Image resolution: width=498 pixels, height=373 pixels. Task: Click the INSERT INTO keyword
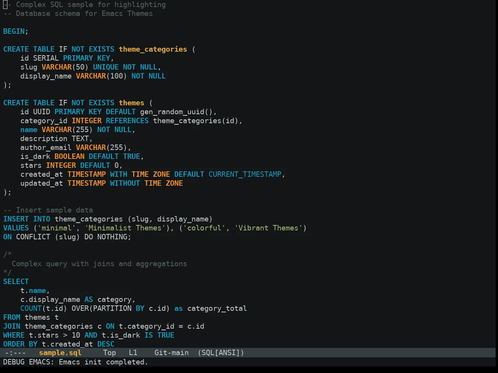click(27, 219)
